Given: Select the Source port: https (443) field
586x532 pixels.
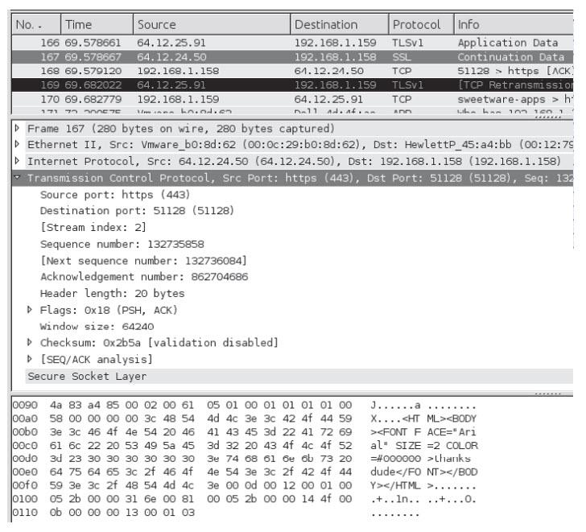Looking at the screenshot, I should coord(115,195).
